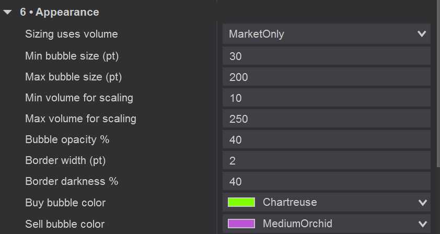440x234 pixels.
Task: Click the Min bubble size input field
Action: tap(326, 56)
